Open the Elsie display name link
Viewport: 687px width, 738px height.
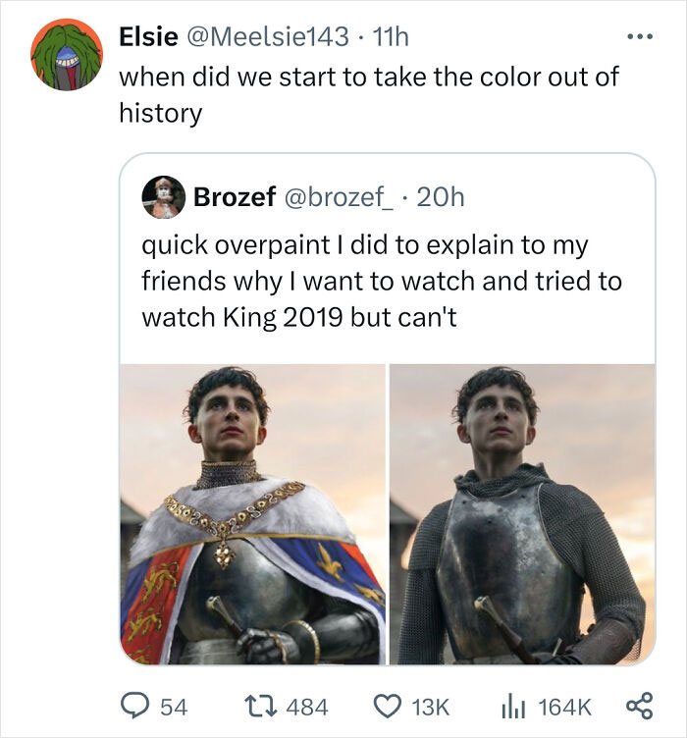click(148, 37)
